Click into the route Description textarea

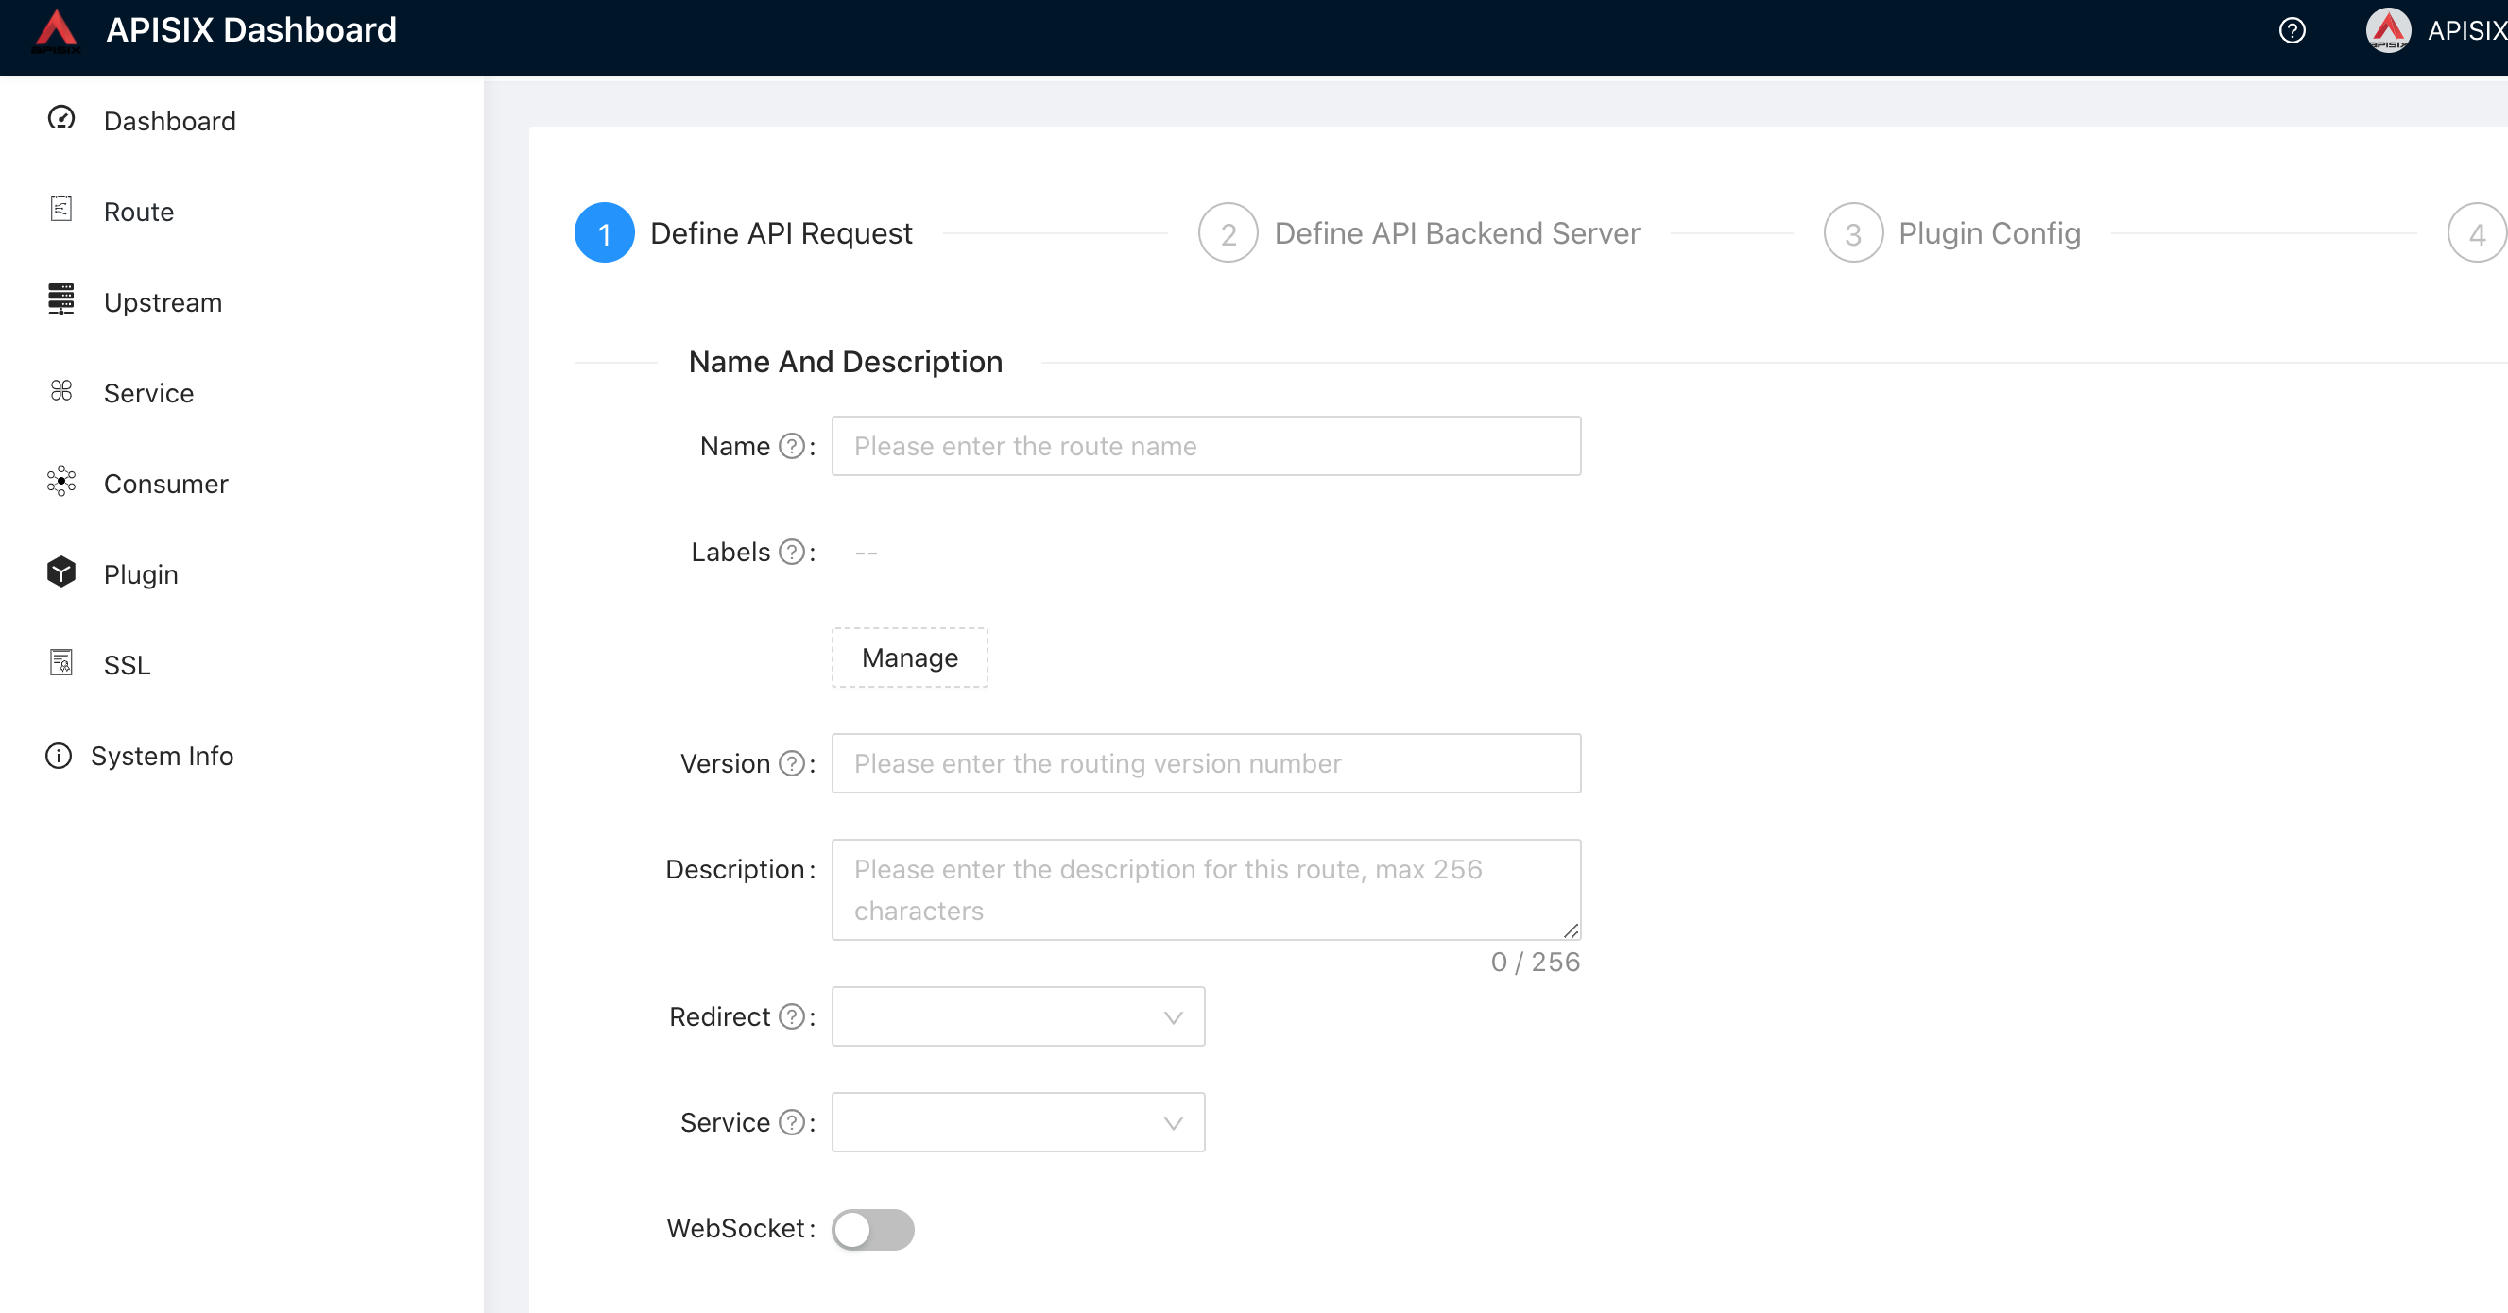click(1207, 890)
